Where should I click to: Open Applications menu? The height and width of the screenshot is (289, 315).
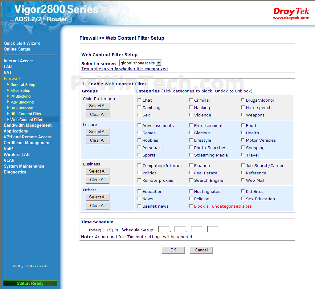coord(16,131)
